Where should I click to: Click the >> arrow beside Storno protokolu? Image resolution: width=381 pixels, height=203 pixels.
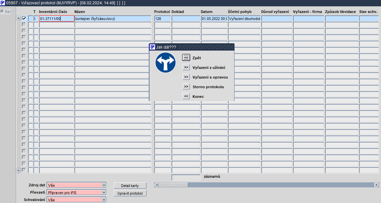click(x=186, y=87)
